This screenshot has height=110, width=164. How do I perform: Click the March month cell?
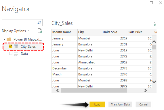(64, 74)
